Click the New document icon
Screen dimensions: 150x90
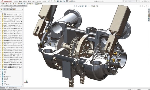[x=52, y=1]
